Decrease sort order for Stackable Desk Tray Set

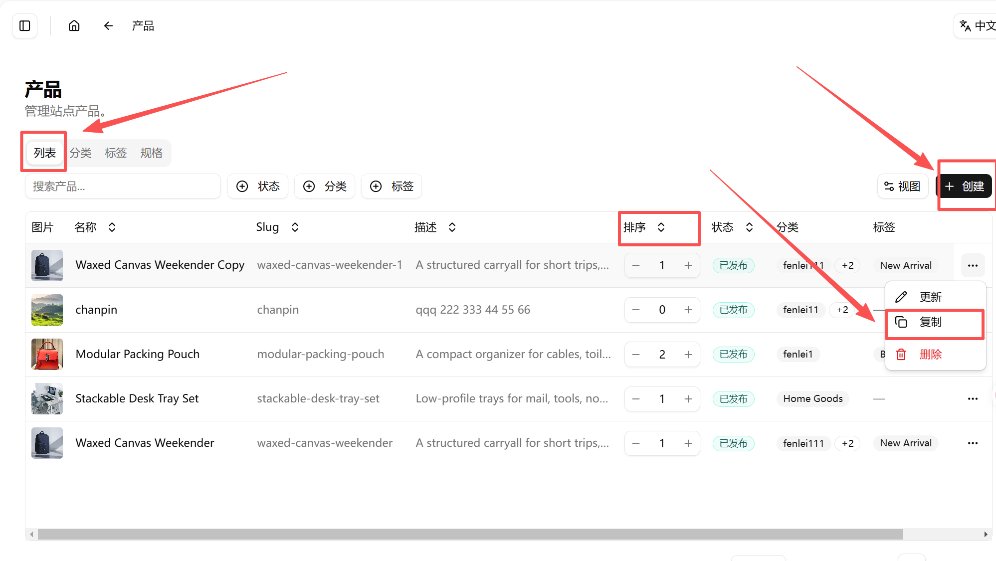[636, 399]
